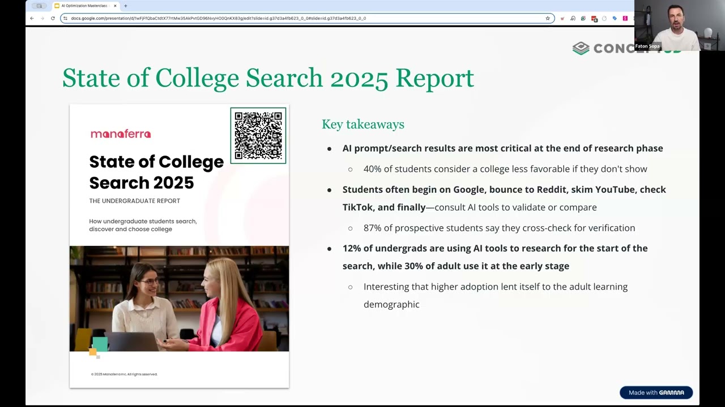Viewport: 725px width, 407px height.
Task: Open the white circular extension icon
Action: coord(604,18)
